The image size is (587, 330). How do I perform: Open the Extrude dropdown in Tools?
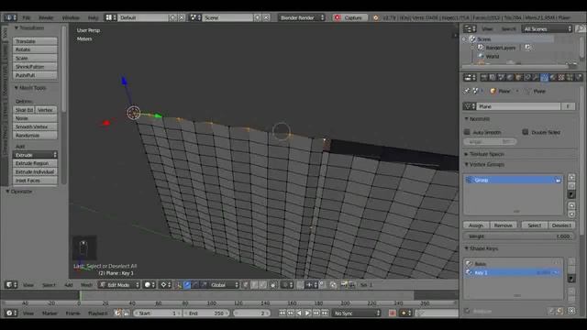coord(35,155)
